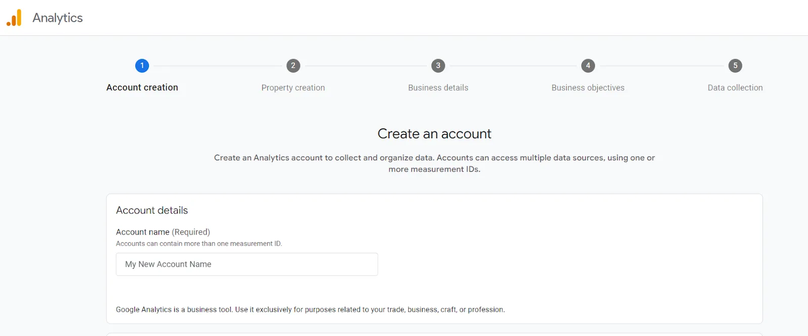
Task: Open the Account creation step label
Action: tap(142, 87)
